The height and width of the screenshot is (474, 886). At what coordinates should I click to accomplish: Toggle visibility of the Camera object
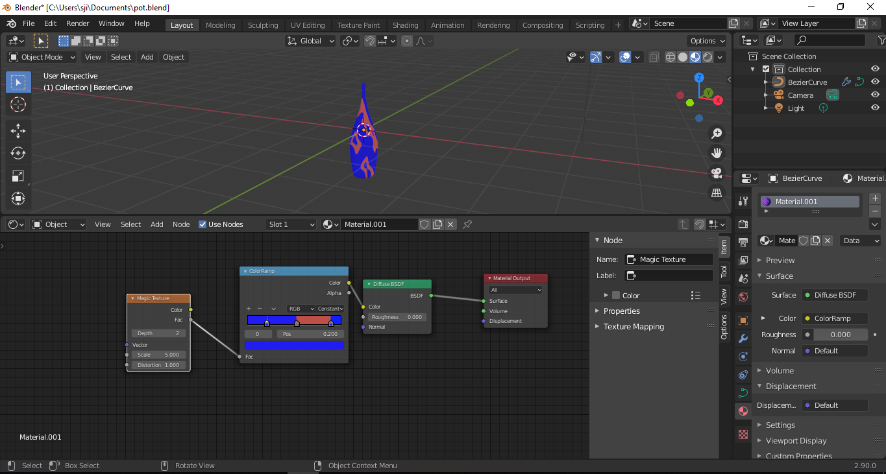[875, 95]
